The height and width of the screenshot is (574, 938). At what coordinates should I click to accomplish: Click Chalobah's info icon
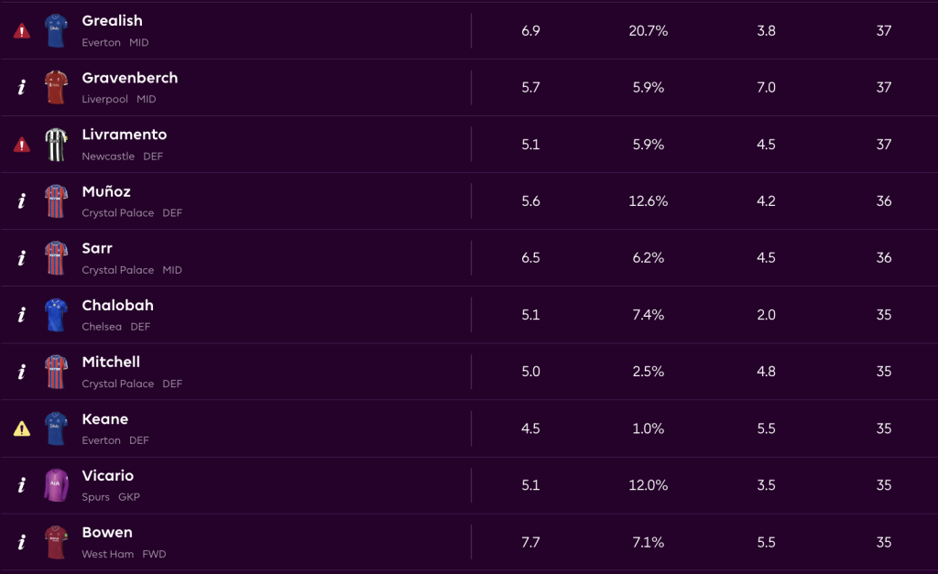pos(21,315)
